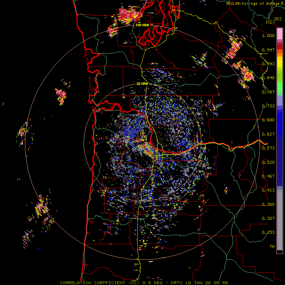Pick the bright green color bar segment

click(280, 86)
